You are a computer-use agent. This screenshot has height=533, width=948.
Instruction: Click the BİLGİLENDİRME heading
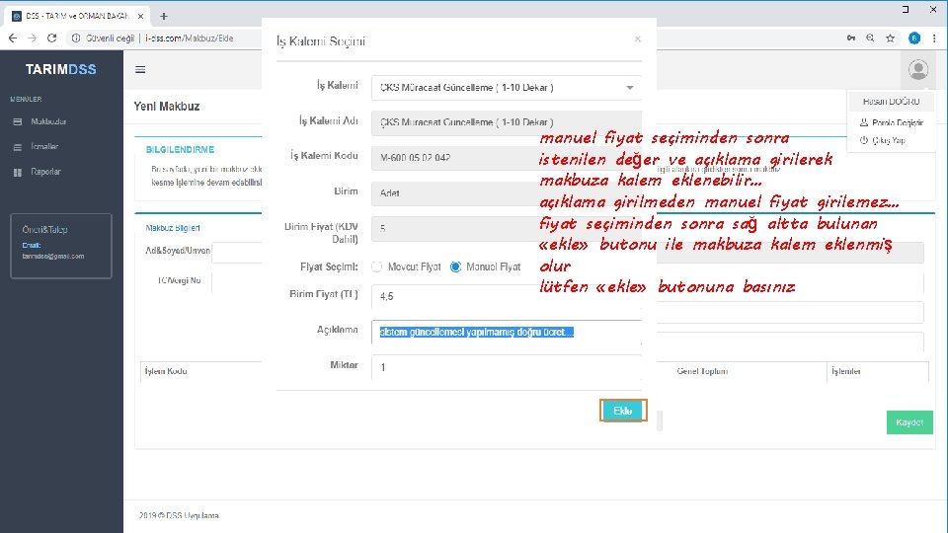pyautogui.click(x=180, y=149)
